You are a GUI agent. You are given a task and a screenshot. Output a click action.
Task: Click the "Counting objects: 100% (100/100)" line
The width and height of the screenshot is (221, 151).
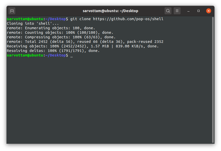(60, 33)
